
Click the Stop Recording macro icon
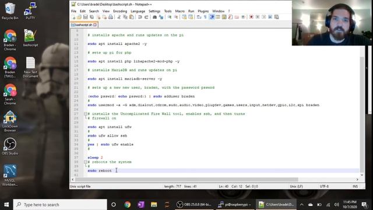coord(258,17)
